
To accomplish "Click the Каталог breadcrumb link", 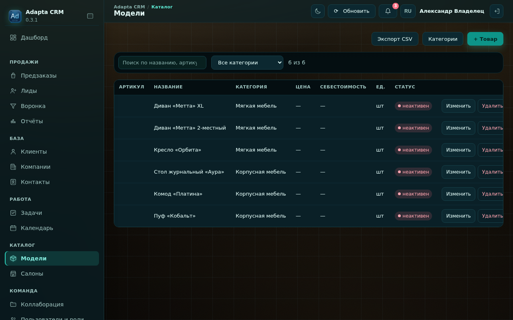I will click(162, 7).
